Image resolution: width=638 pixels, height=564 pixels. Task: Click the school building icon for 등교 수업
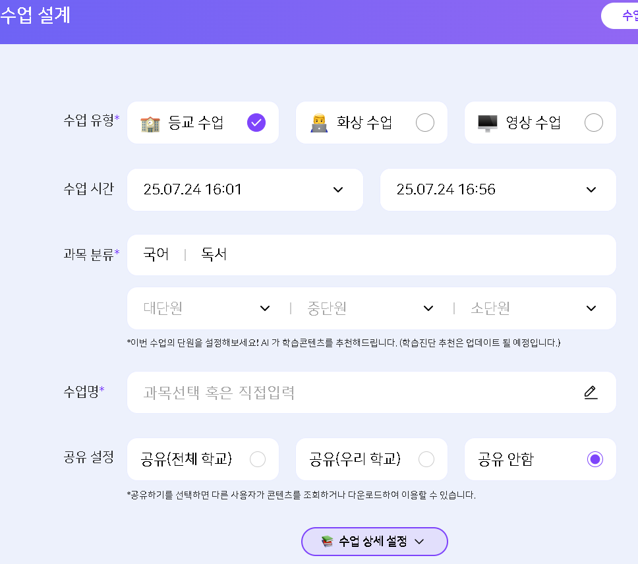pyautogui.click(x=150, y=123)
